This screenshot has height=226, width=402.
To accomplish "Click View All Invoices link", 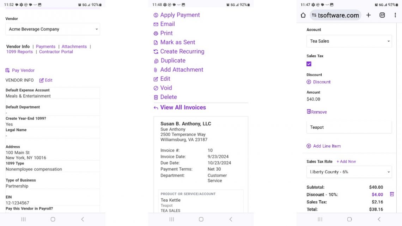I will click(x=183, y=108).
